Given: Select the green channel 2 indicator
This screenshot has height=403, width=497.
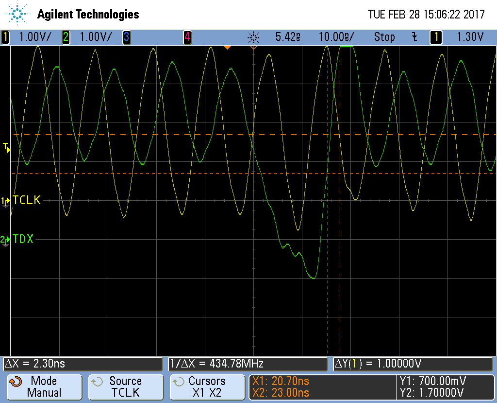Looking at the screenshot, I should point(66,37).
